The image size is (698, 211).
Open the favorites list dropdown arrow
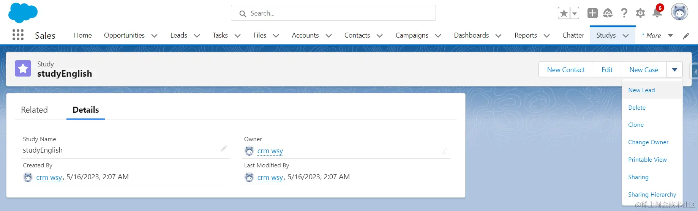pyautogui.click(x=575, y=13)
